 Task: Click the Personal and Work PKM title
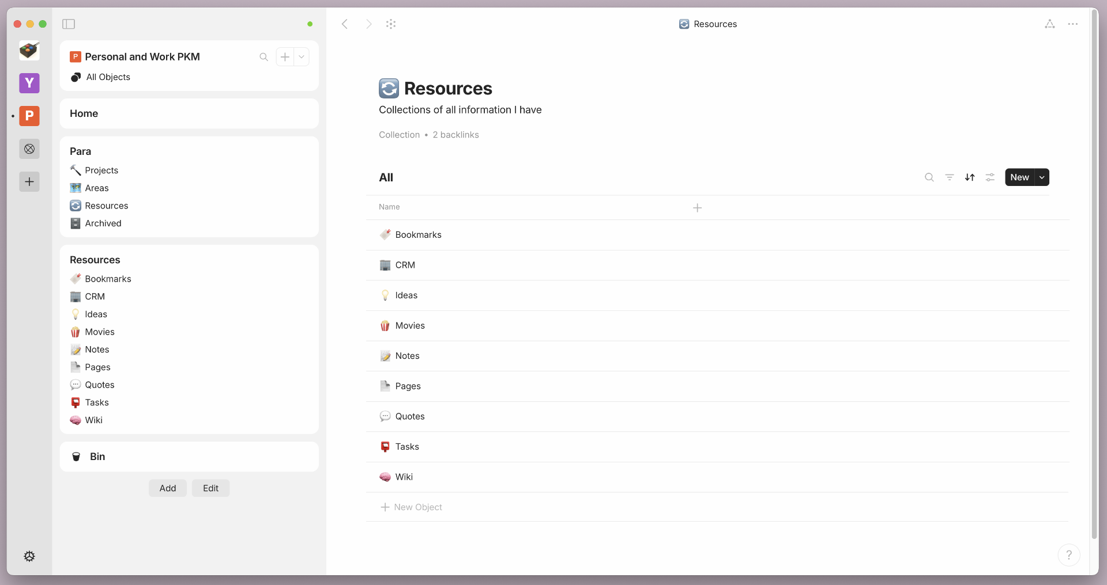coord(142,57)
